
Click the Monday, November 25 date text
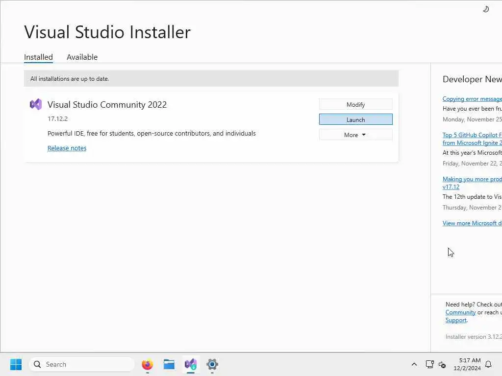(472, 119)
